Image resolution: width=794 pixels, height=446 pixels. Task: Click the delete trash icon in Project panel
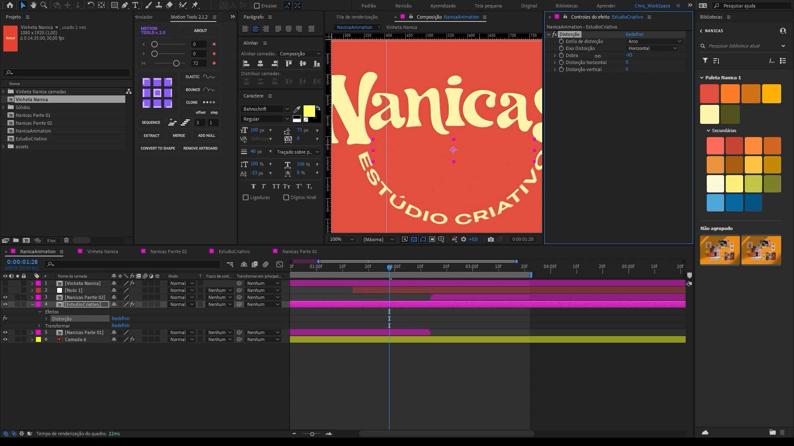click(x=66, y=240)
